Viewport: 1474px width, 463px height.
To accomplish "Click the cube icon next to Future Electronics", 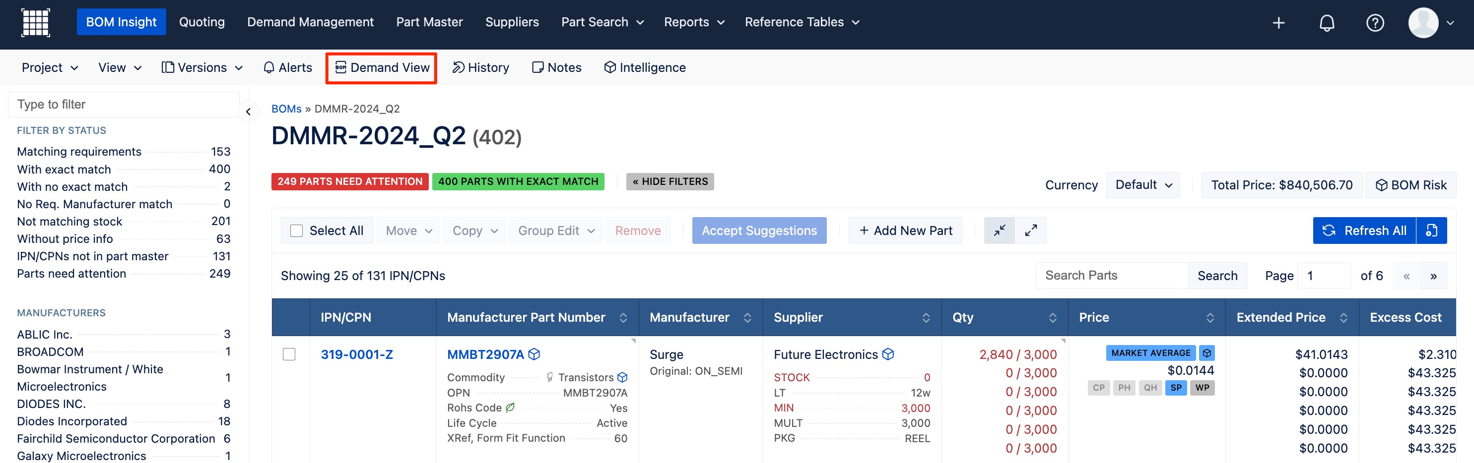I will pos(887,354).
